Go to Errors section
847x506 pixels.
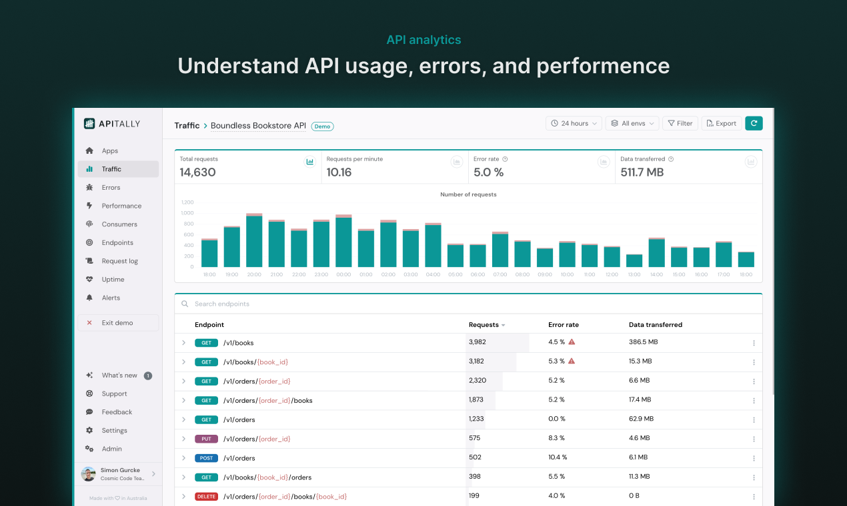tap(118, 188)
